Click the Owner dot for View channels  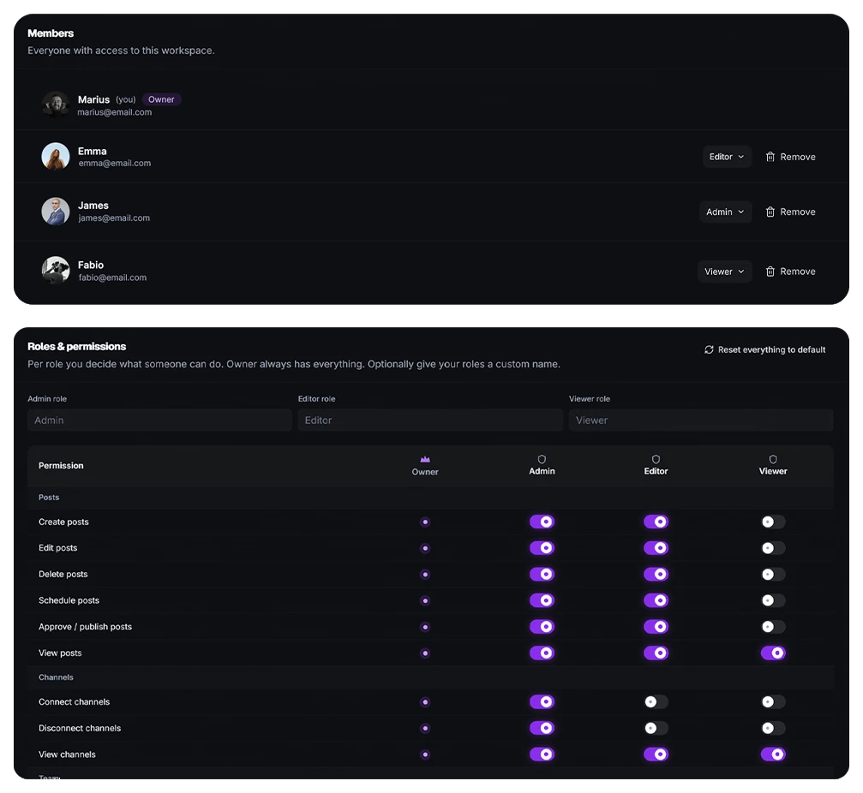425,754
